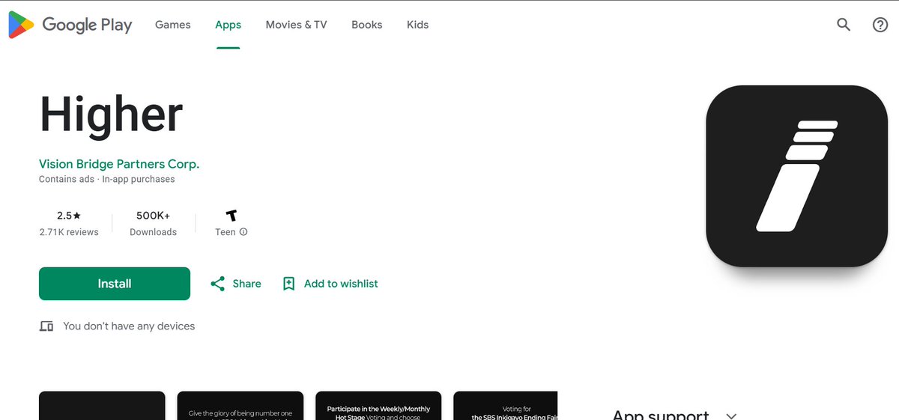Screen dimensions: 899x420
Task: Click the Google Play logo
Action: click(x=70, y=25)
